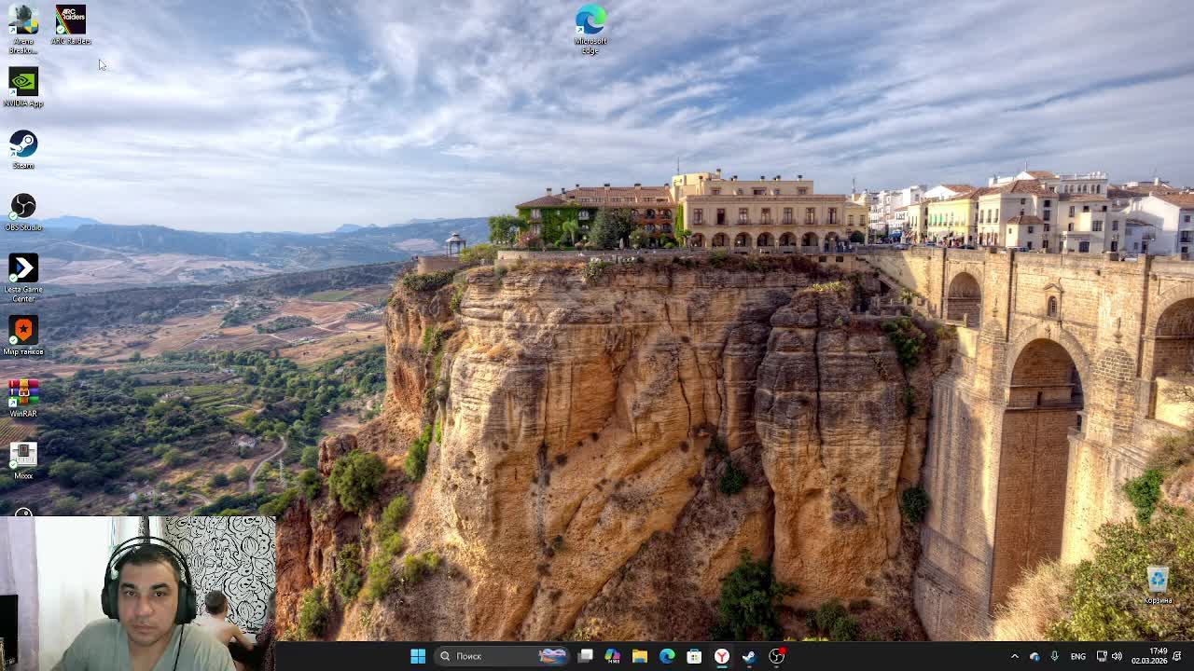The width and height of the screenshot is (1194, 671).
Task: Select the Корзина recycle bin icon
Action: tap(1158, 585)
